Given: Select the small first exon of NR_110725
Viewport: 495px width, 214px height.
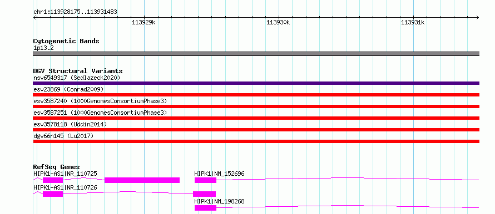Looking at the screenshot, I should (53, 180).
